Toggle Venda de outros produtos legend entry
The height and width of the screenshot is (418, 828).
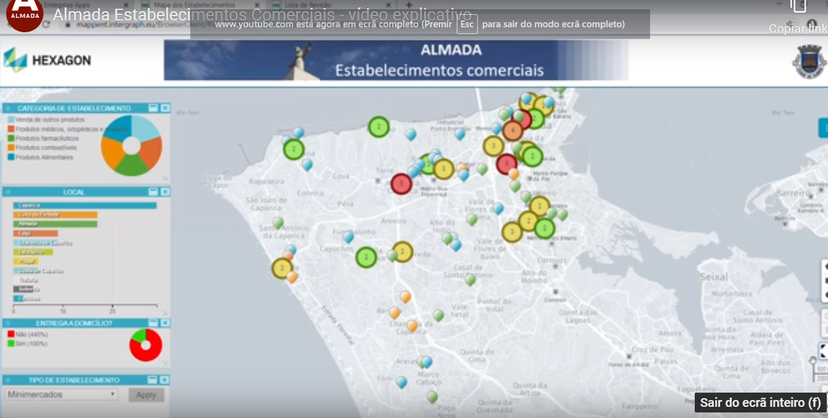[x=50, y=120]
